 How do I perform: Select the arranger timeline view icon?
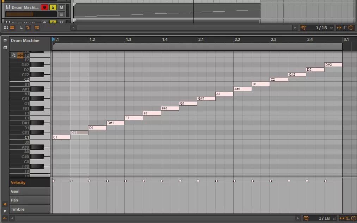click(12, 28)
